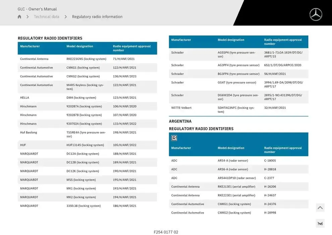Select the RKE223GNS locking system model cell
The image size is (332, 235).
[86, 59]
